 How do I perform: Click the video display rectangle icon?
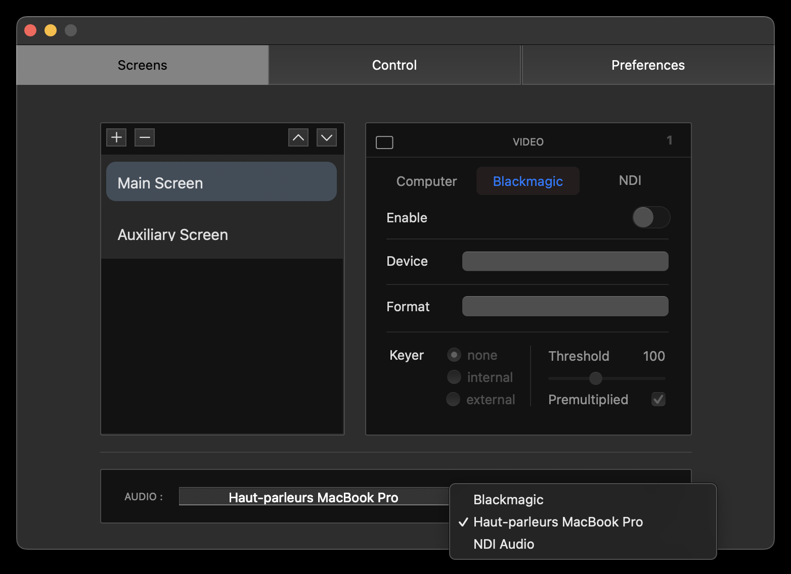pyautogui.click(x=384, y=142)
